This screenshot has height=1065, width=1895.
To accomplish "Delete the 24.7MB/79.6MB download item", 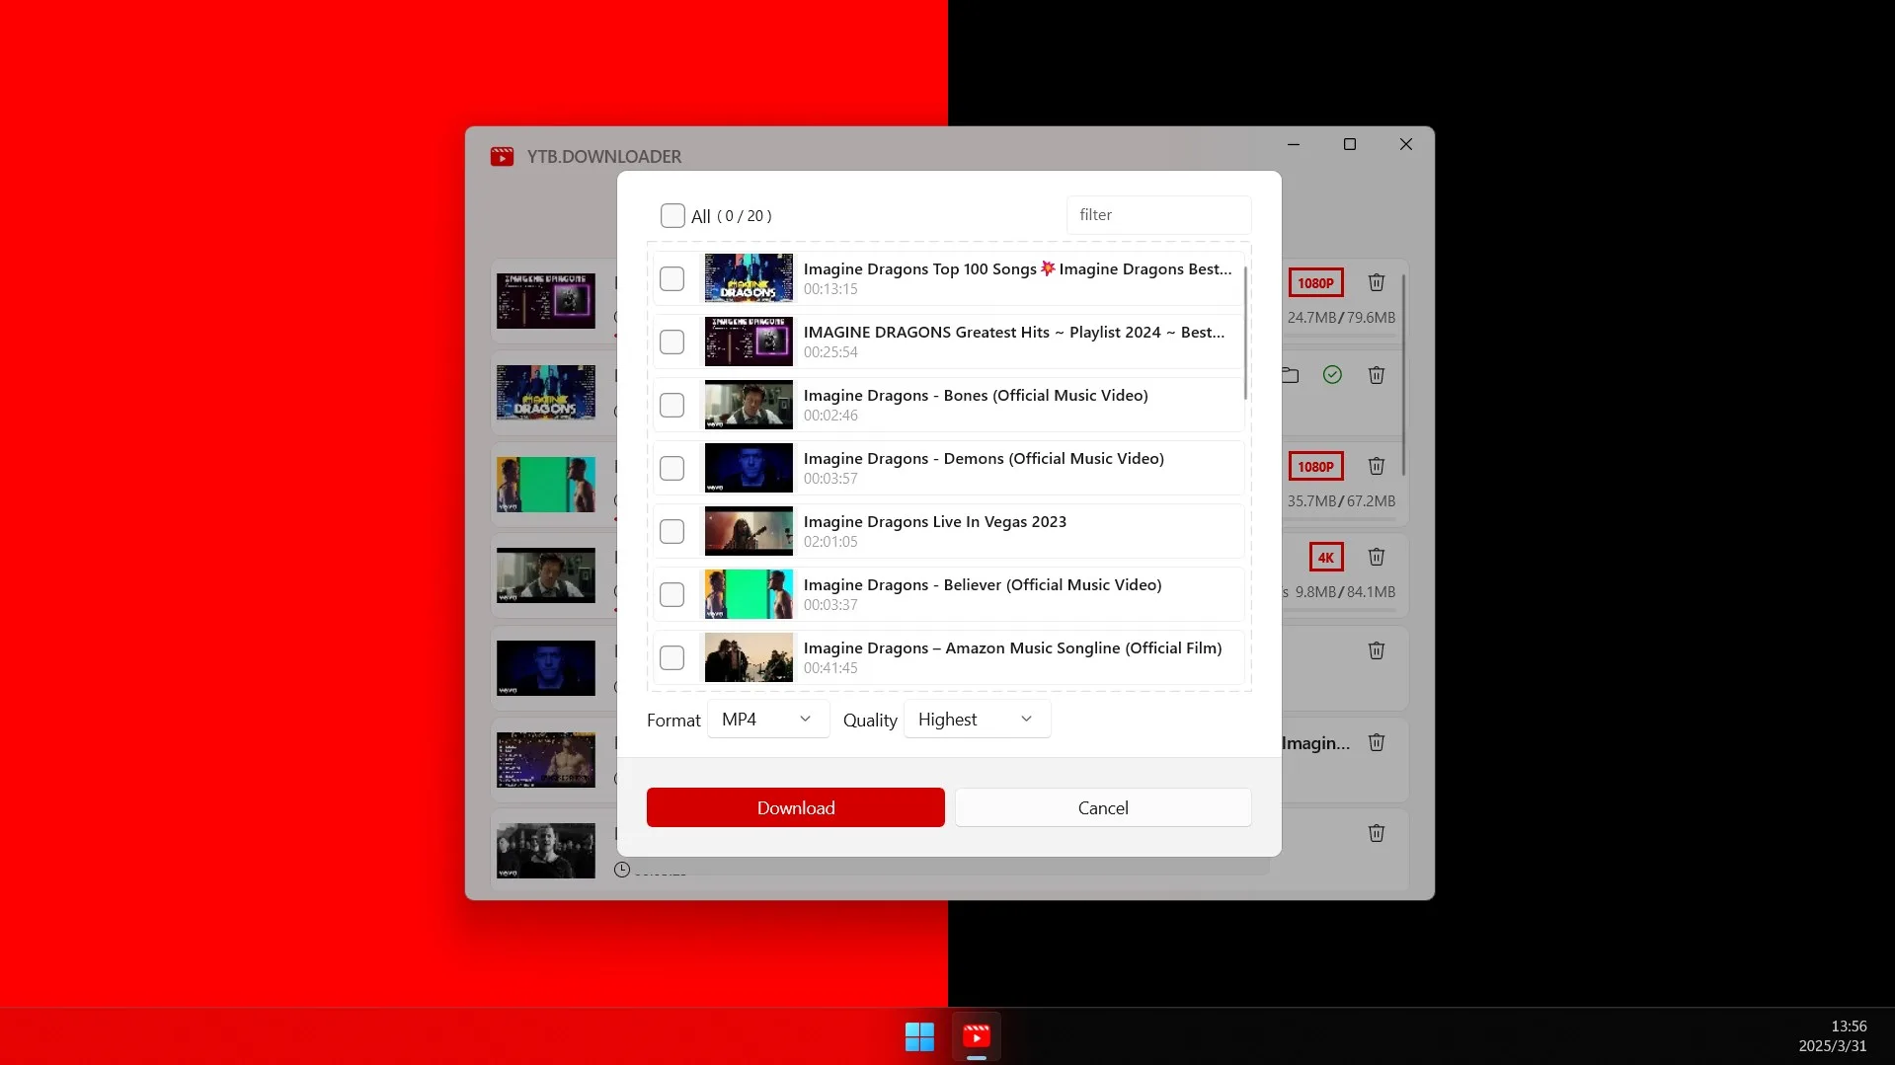I will coord(1376,282).
